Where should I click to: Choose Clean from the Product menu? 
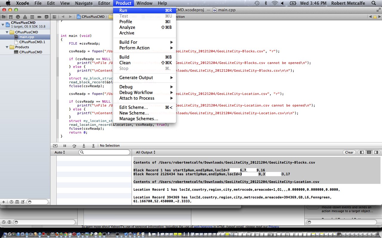tap(145, 63)
